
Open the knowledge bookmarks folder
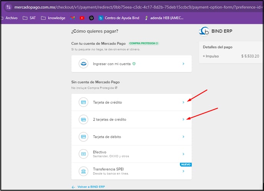53,18
